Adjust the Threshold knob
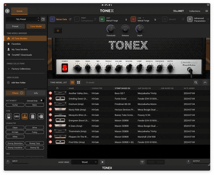 (x=111, y=29)
